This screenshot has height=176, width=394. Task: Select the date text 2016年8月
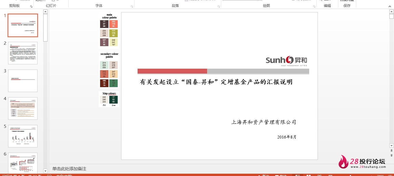287,137
